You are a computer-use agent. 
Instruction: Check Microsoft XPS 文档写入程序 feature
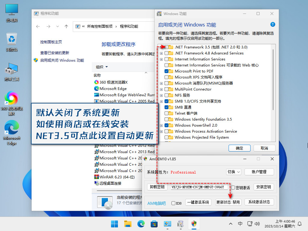(x=166, y=77)
